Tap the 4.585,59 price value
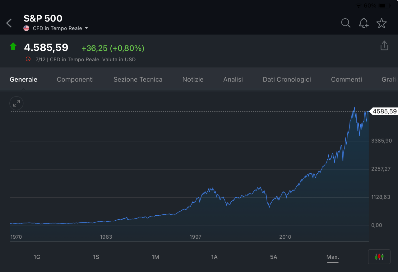Image resolution: width=398 pixels, height=272 pixels. (46, 47)
